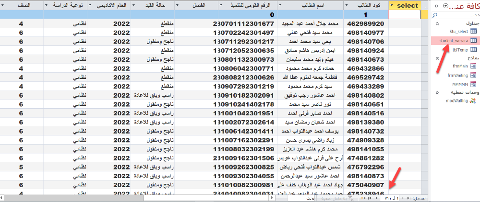The height and width of the screenshot is (202, 480).
Task: Go to the first record
Action: coord(408,198)
